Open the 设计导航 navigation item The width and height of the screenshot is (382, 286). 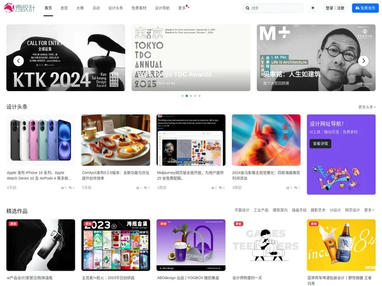[162, 8]
